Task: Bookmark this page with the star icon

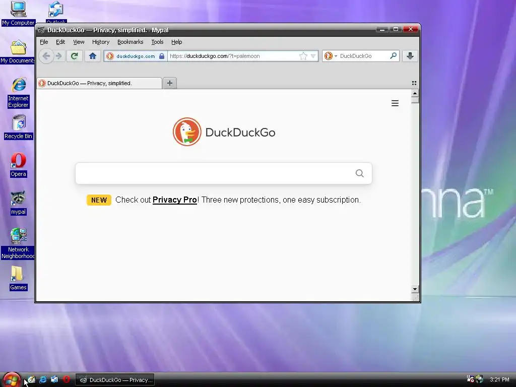Action: pyautogui.click(x=303, y=56)
